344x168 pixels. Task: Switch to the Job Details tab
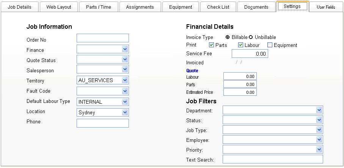pyautogui.click(x=19, y=7)
